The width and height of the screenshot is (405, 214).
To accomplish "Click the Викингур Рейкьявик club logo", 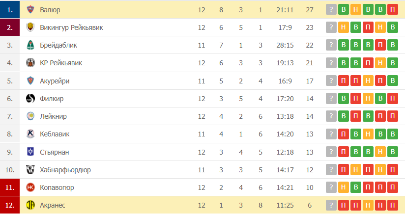I will coord(30,27).
